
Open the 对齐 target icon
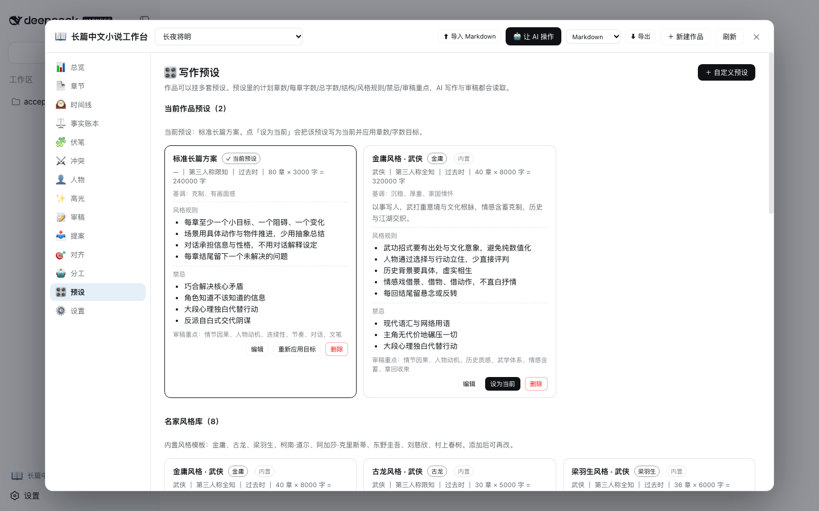coord(61,255)
